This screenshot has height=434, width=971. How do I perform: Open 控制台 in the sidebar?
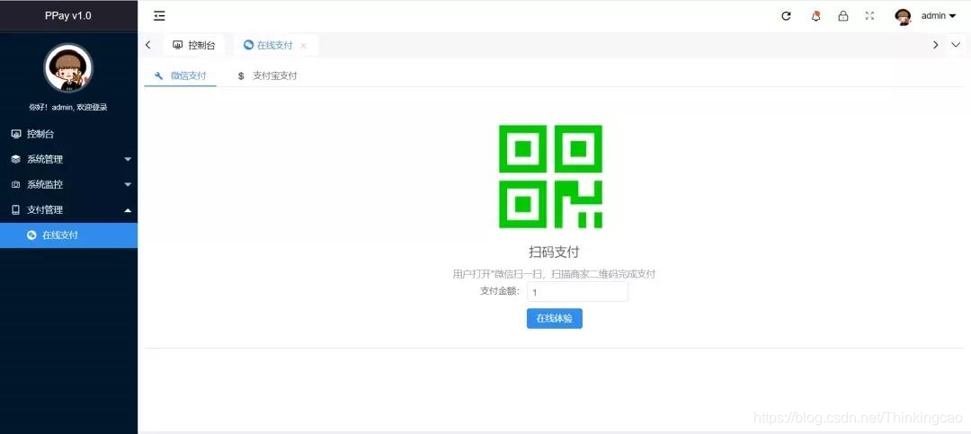point(68,134)
